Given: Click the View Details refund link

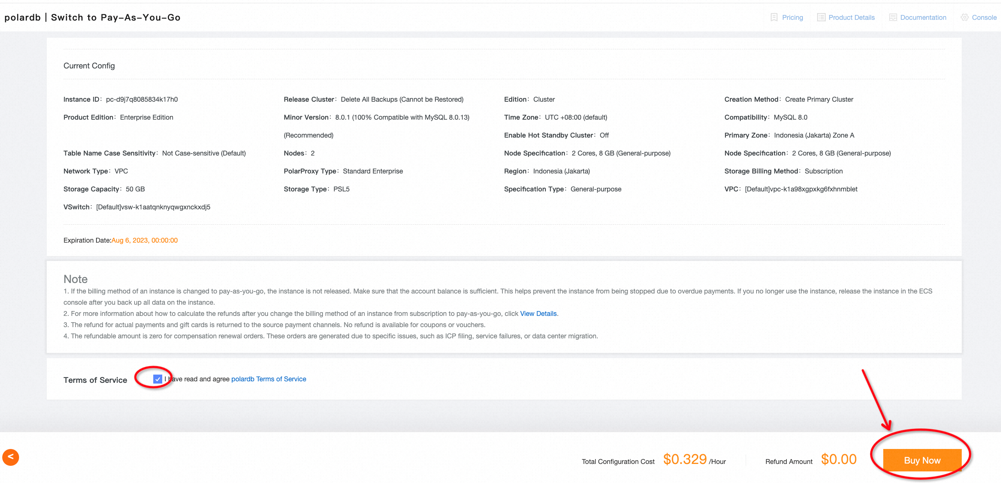Looking at the screenshot, I should point(538,314).
